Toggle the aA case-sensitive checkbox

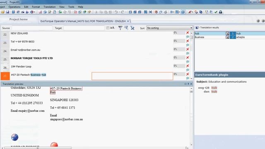(108, 28)
